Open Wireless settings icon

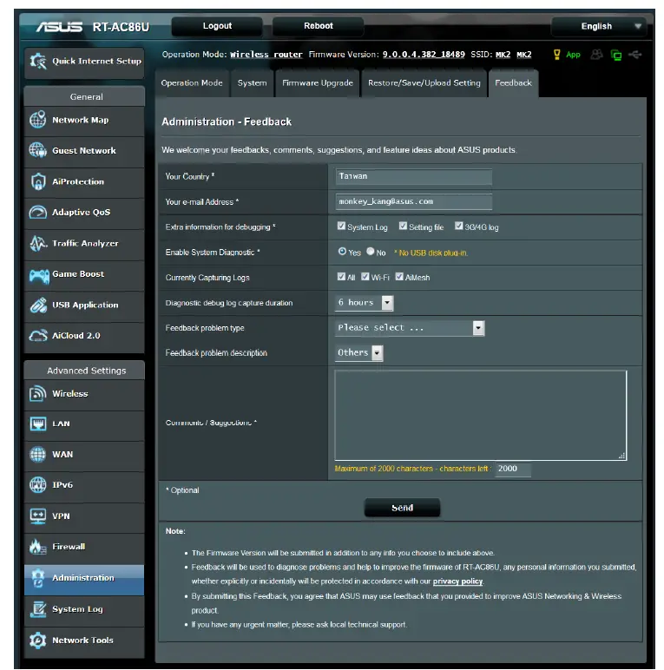tap(37, 393)
